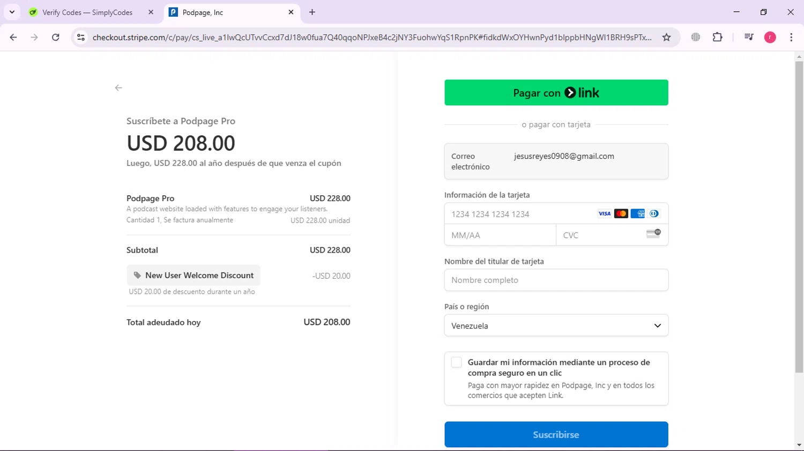Close the Verify Codes — SimplyCodes tab
Image resolution: width=804 pixels, height=451 pixels.
151,12
